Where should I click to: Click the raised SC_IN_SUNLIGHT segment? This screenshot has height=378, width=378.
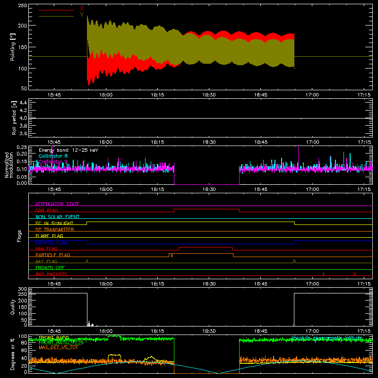(x=190, y=222)
